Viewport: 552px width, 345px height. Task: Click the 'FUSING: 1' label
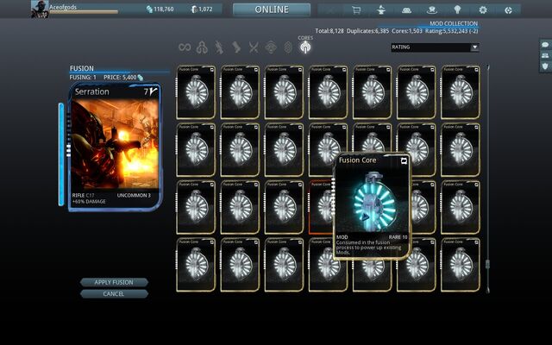pyautogui.click(x=83, y=77)
